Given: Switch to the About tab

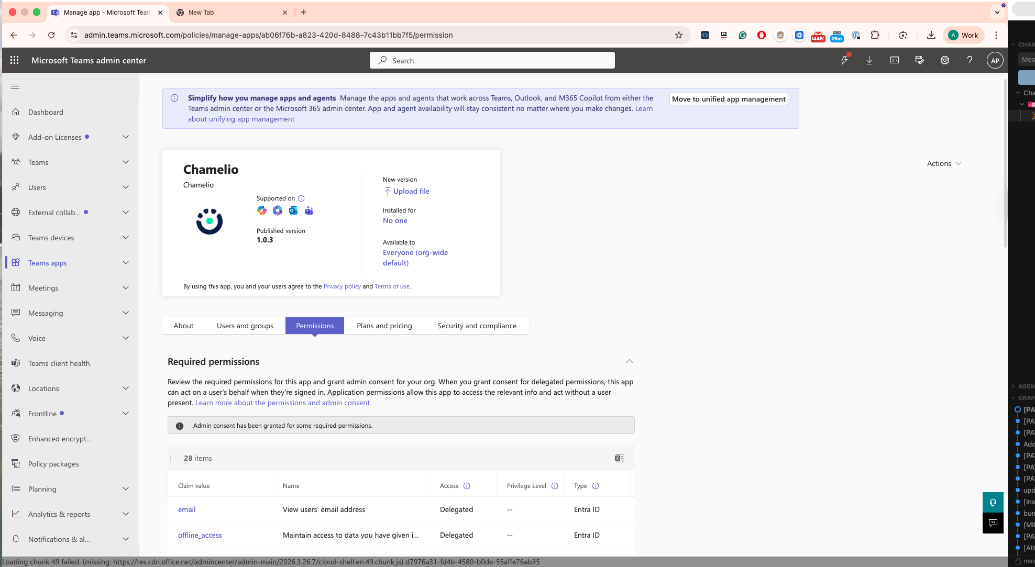Looking at the screenshot, I should coord(183,326).
